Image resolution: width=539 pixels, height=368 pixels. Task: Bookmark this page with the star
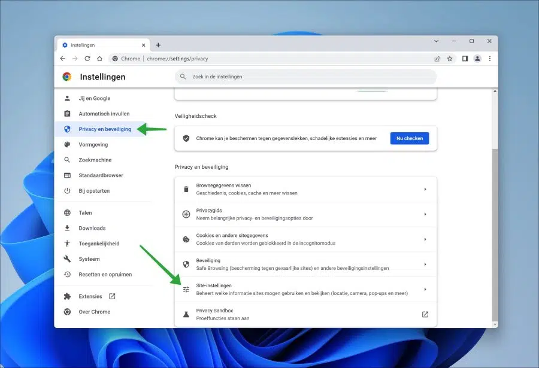(x=450, y=59)
